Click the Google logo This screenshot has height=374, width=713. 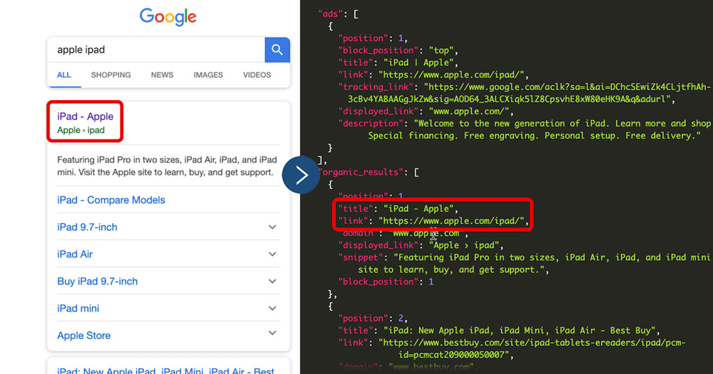168,17
